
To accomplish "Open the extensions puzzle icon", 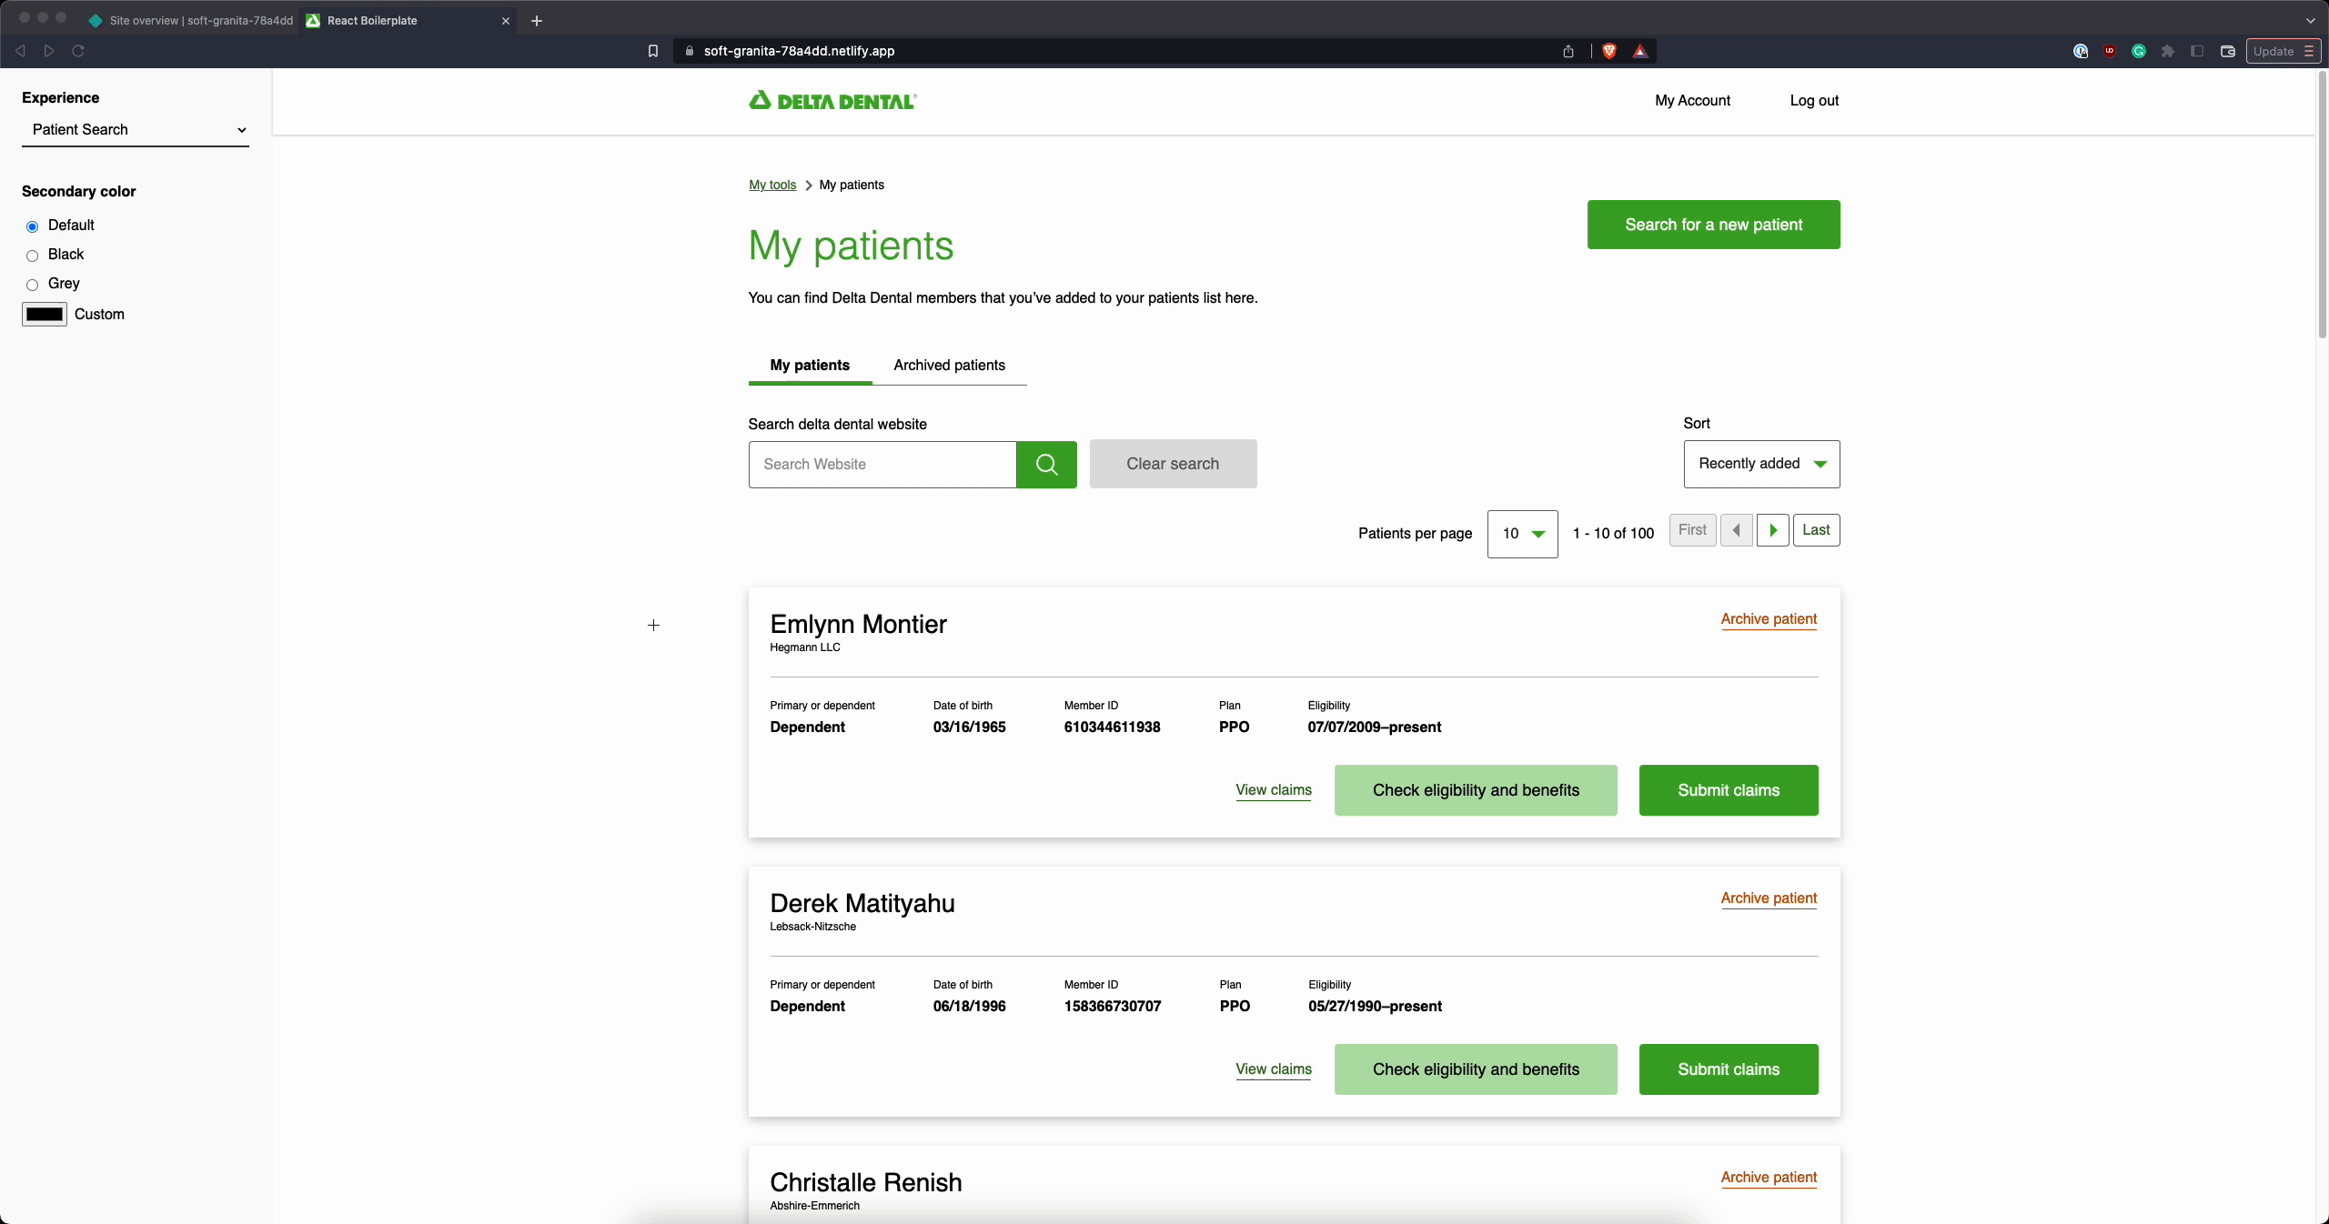I will (2168, 51).
